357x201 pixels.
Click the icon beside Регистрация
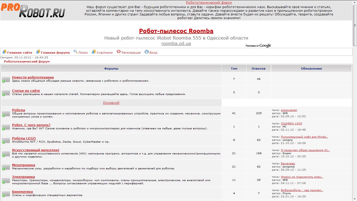pyautogui.click(x=119, y=52)
